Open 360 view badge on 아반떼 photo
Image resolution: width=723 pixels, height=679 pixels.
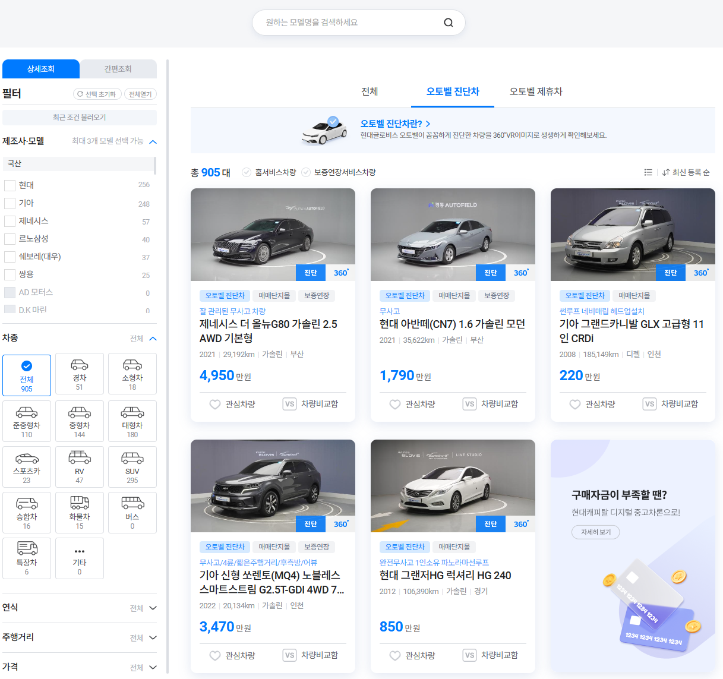coord(520,273)
